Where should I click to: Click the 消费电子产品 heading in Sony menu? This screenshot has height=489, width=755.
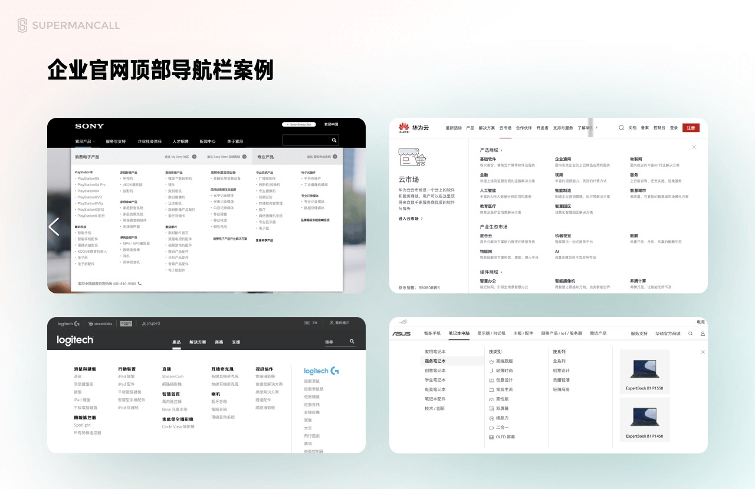pyautogui.click(x=87, y=157)
